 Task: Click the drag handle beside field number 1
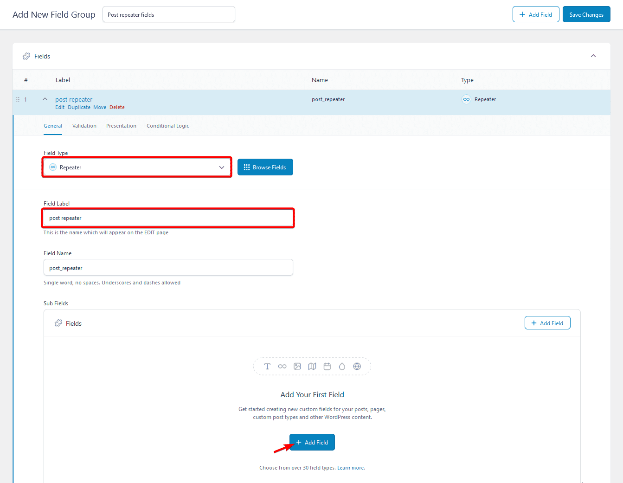coord(17,99)
